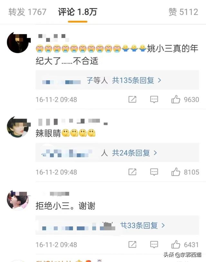Screen dimensions: 206x262
Task: Like the comment with 9630 likes
Action: point(176,99)
